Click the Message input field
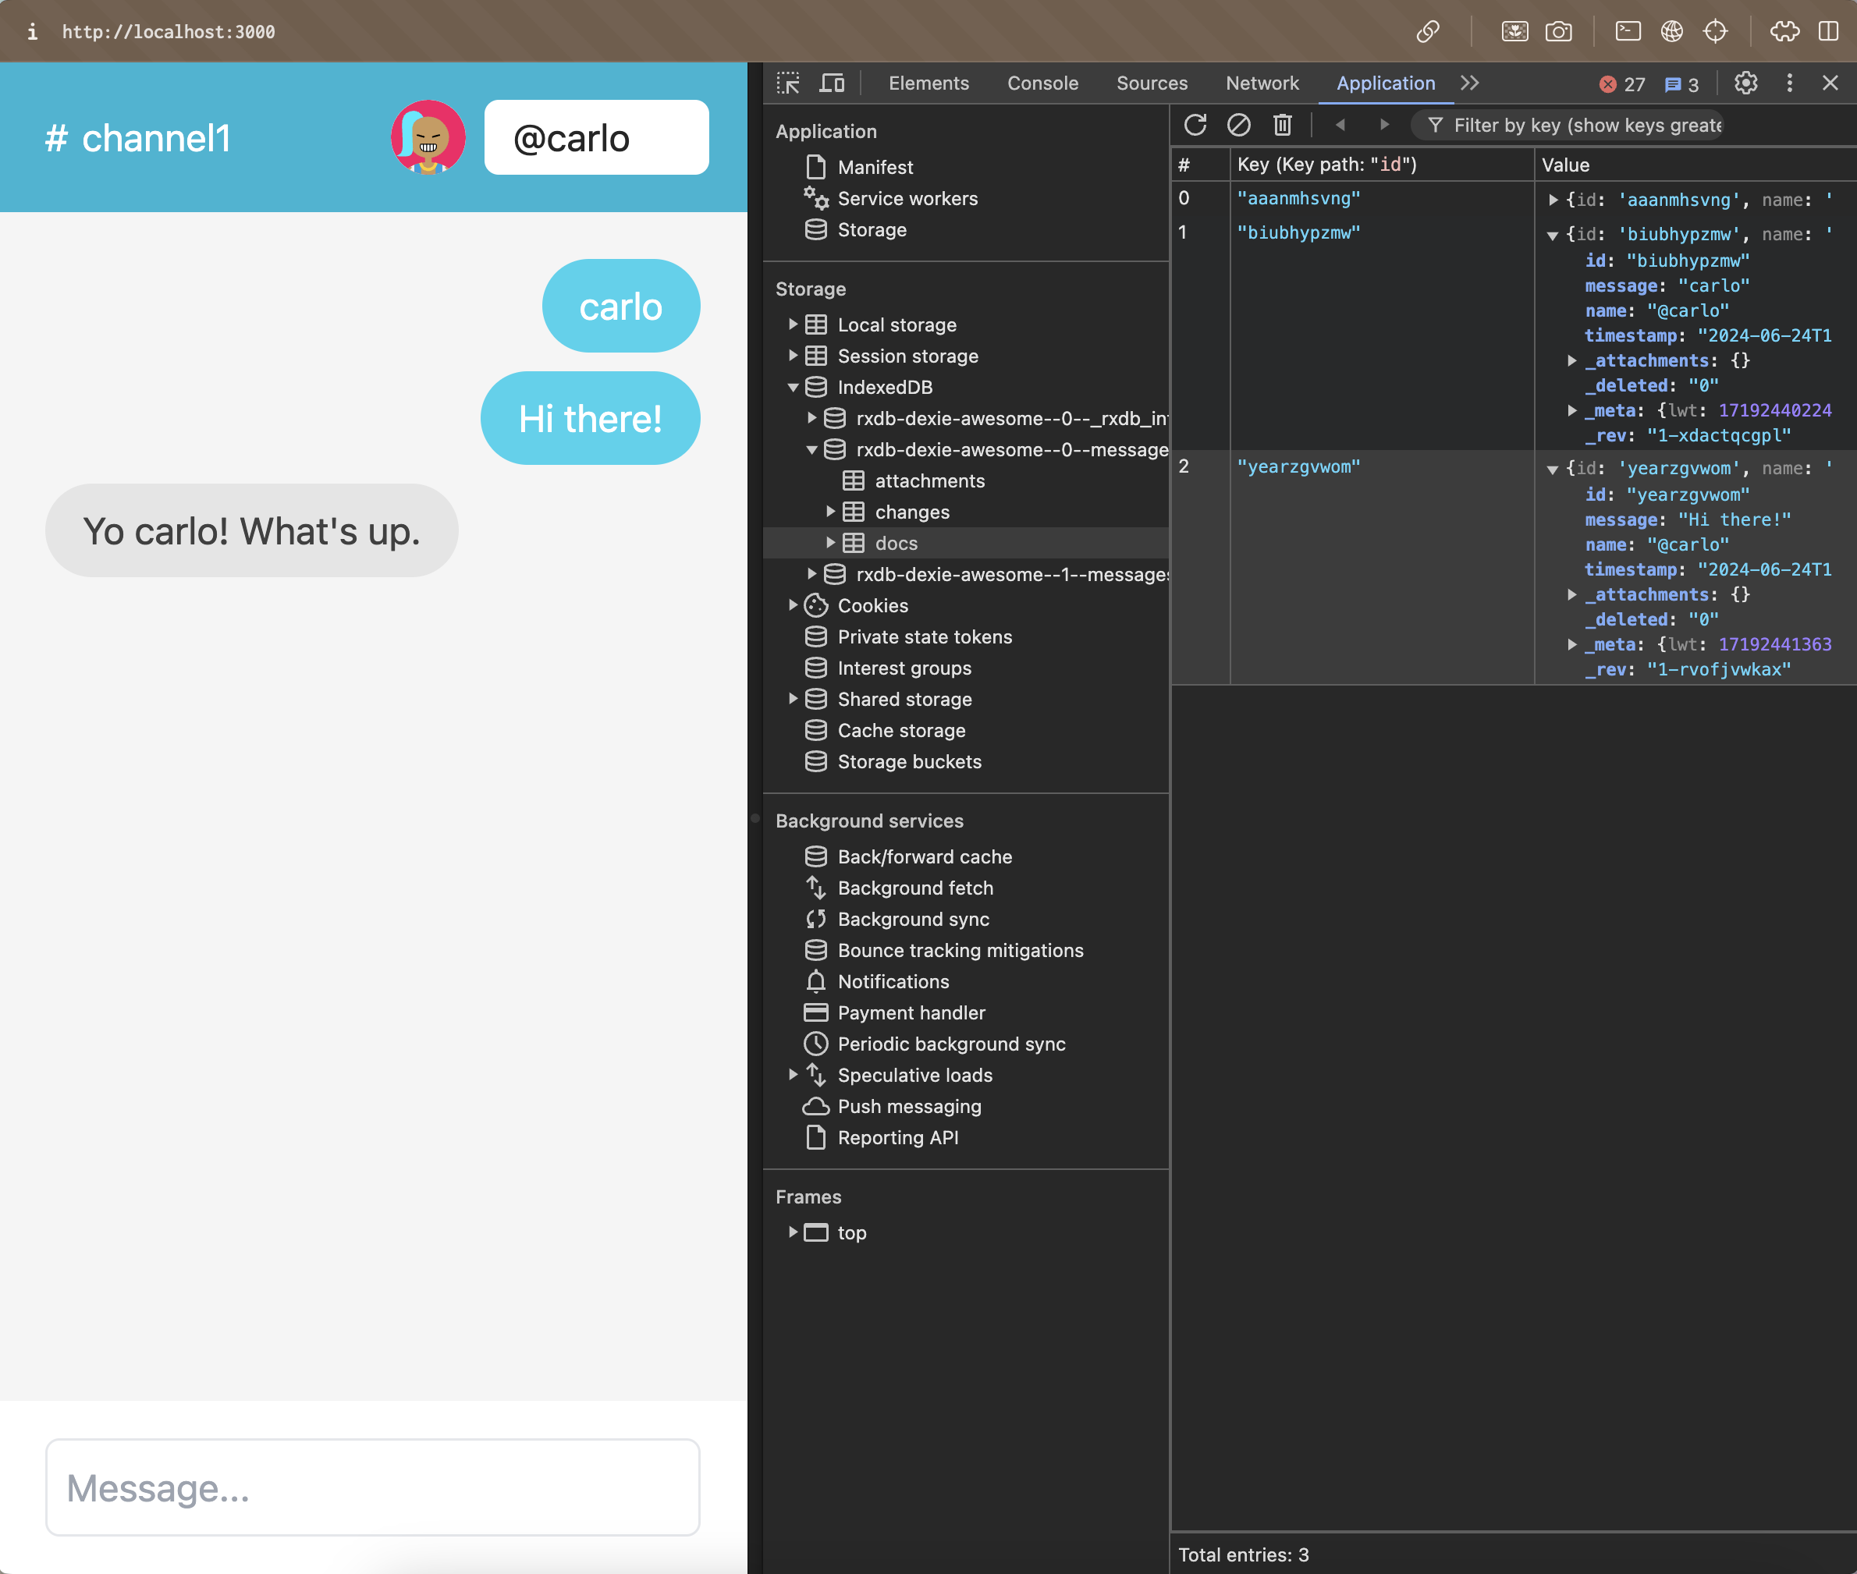 (x=372, y=1487)
